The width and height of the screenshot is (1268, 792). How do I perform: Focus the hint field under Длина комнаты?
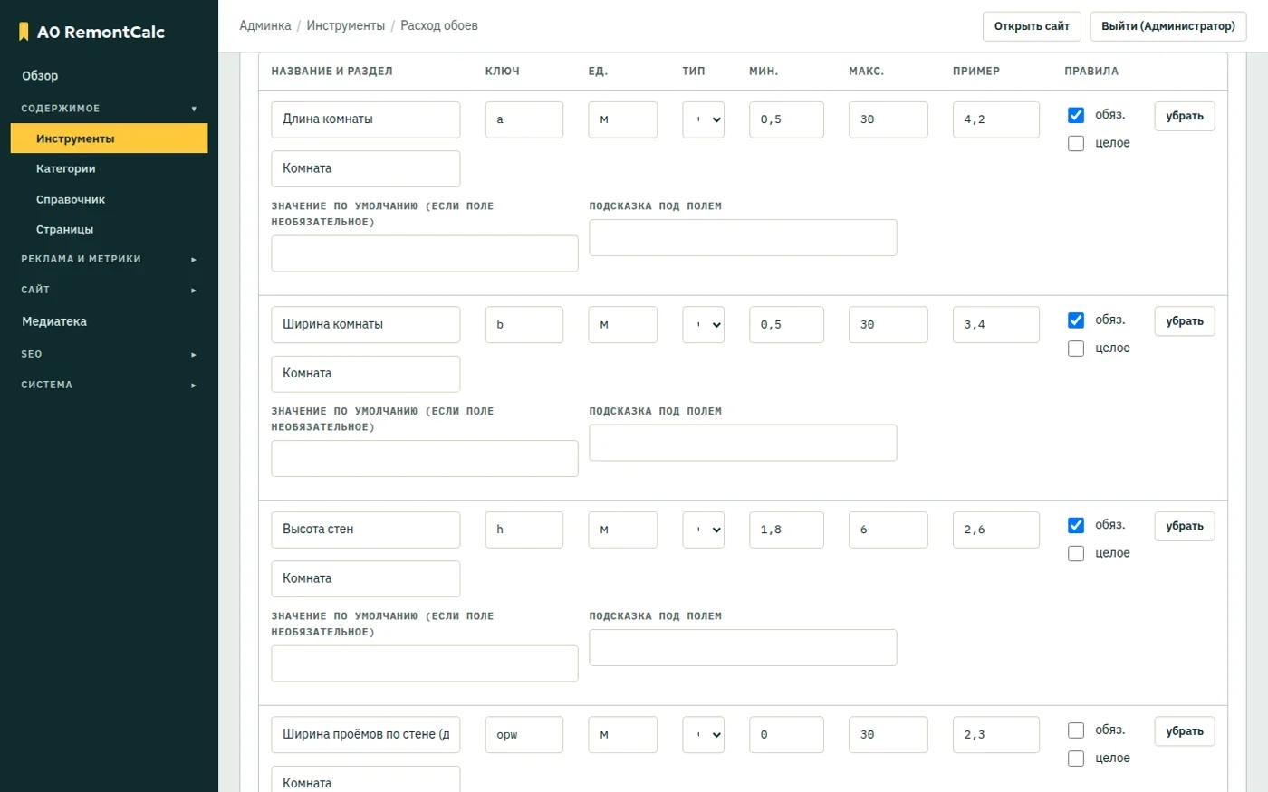743,237
